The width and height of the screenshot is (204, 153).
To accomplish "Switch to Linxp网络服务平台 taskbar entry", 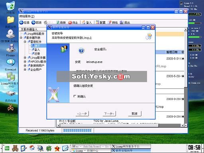I will (131, 147).
